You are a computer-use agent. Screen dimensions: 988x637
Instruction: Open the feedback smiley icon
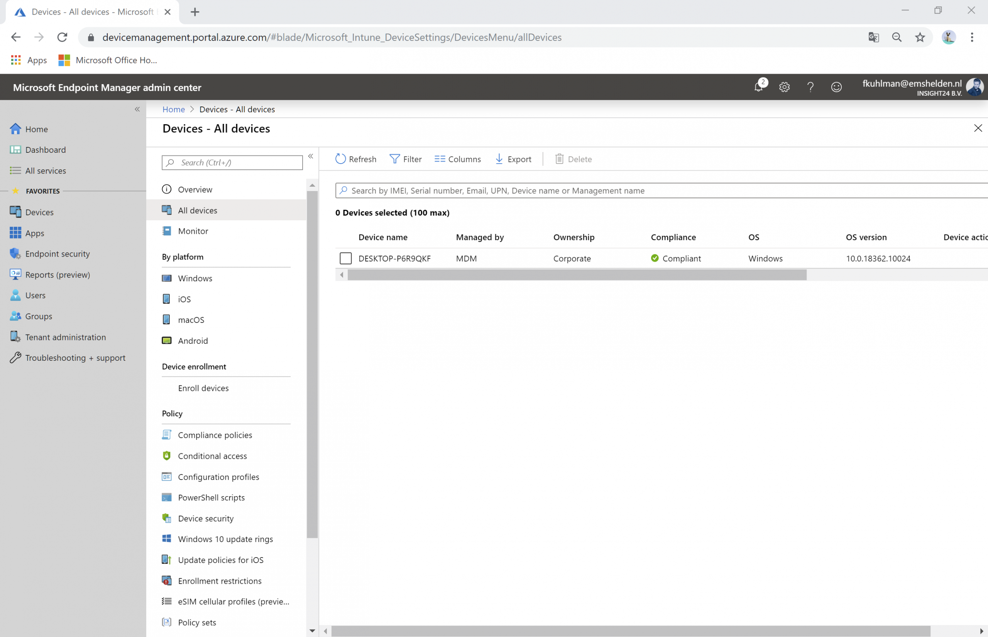coord(836,87)
